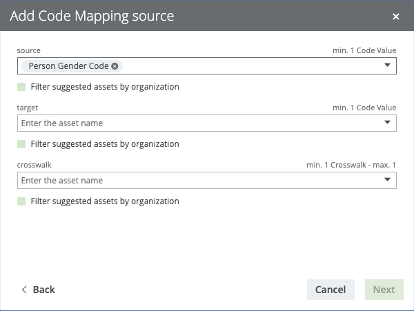The width and height of the screenshot is (414, 311).
Task: Select the Person Gender Code tag
Action: tap(68, 66)
